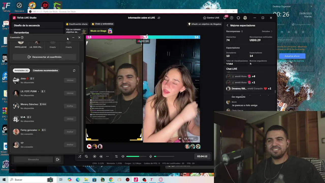Open Detalles of Recompensas
The height and width of the screenshot is (183, 325).
coord(267,32)
